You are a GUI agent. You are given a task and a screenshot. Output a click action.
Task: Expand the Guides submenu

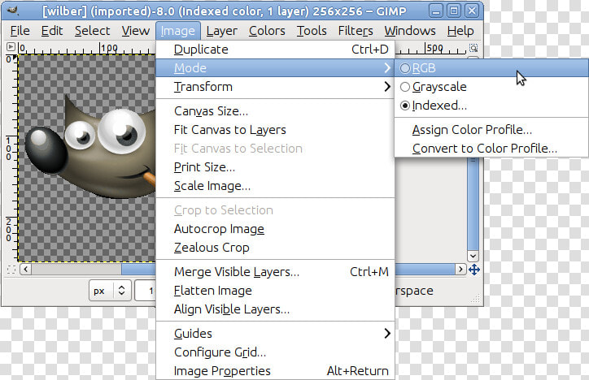pos(275,333)
